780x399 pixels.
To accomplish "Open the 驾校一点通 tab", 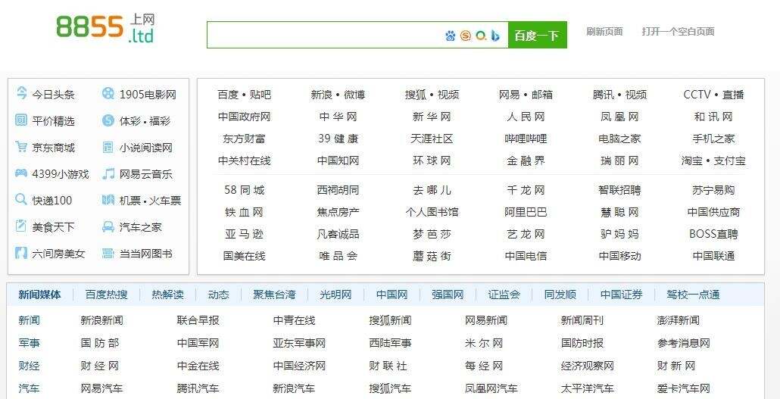I will point(694,295).
